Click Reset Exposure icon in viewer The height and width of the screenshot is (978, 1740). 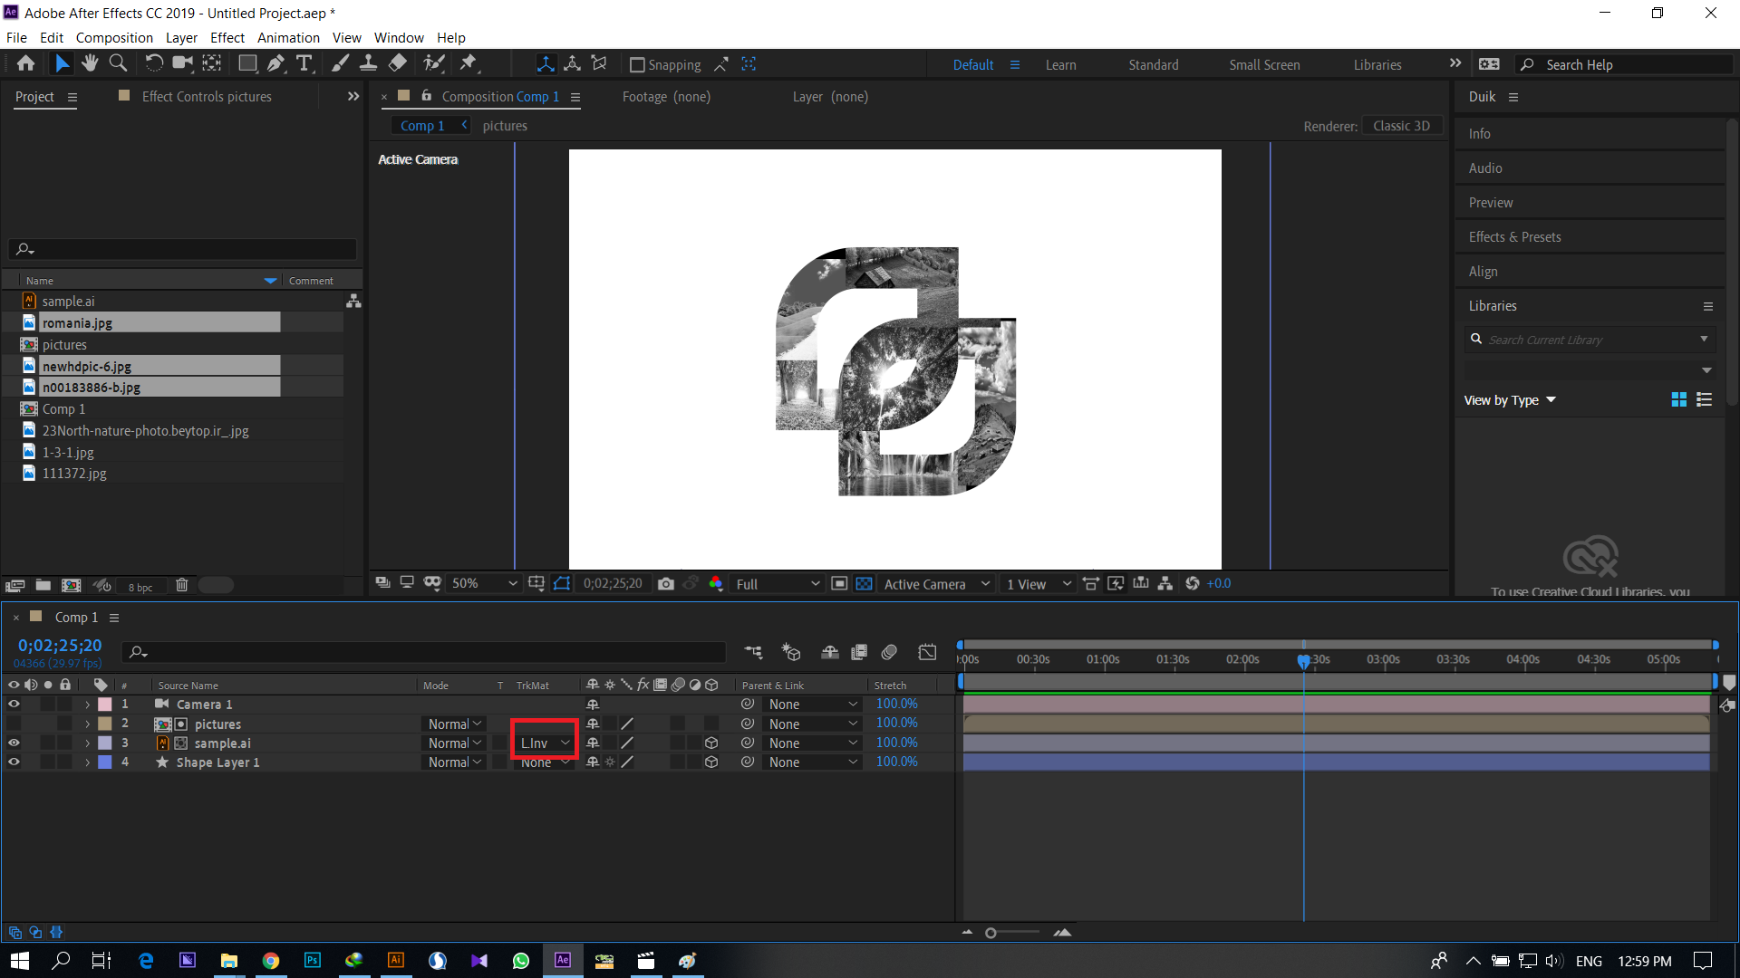point(1193,584)
